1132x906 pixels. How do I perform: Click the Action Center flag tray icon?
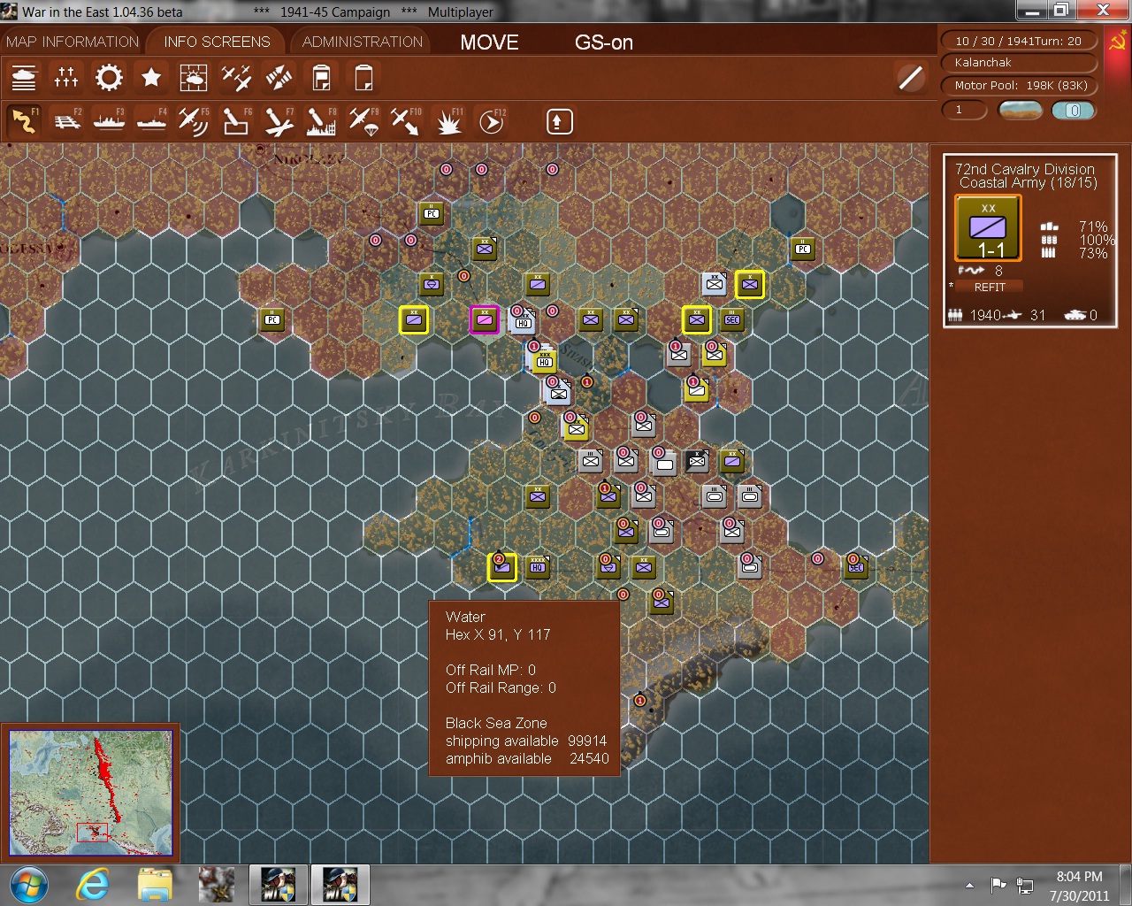998,884
